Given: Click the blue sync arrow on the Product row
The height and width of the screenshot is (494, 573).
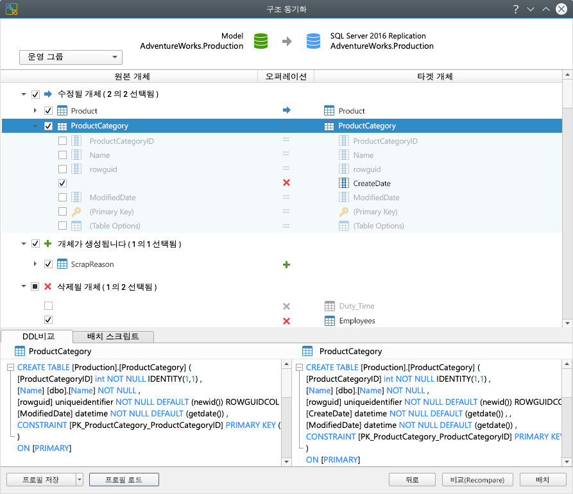Looking at the screenshot, I should click(286, 110).
